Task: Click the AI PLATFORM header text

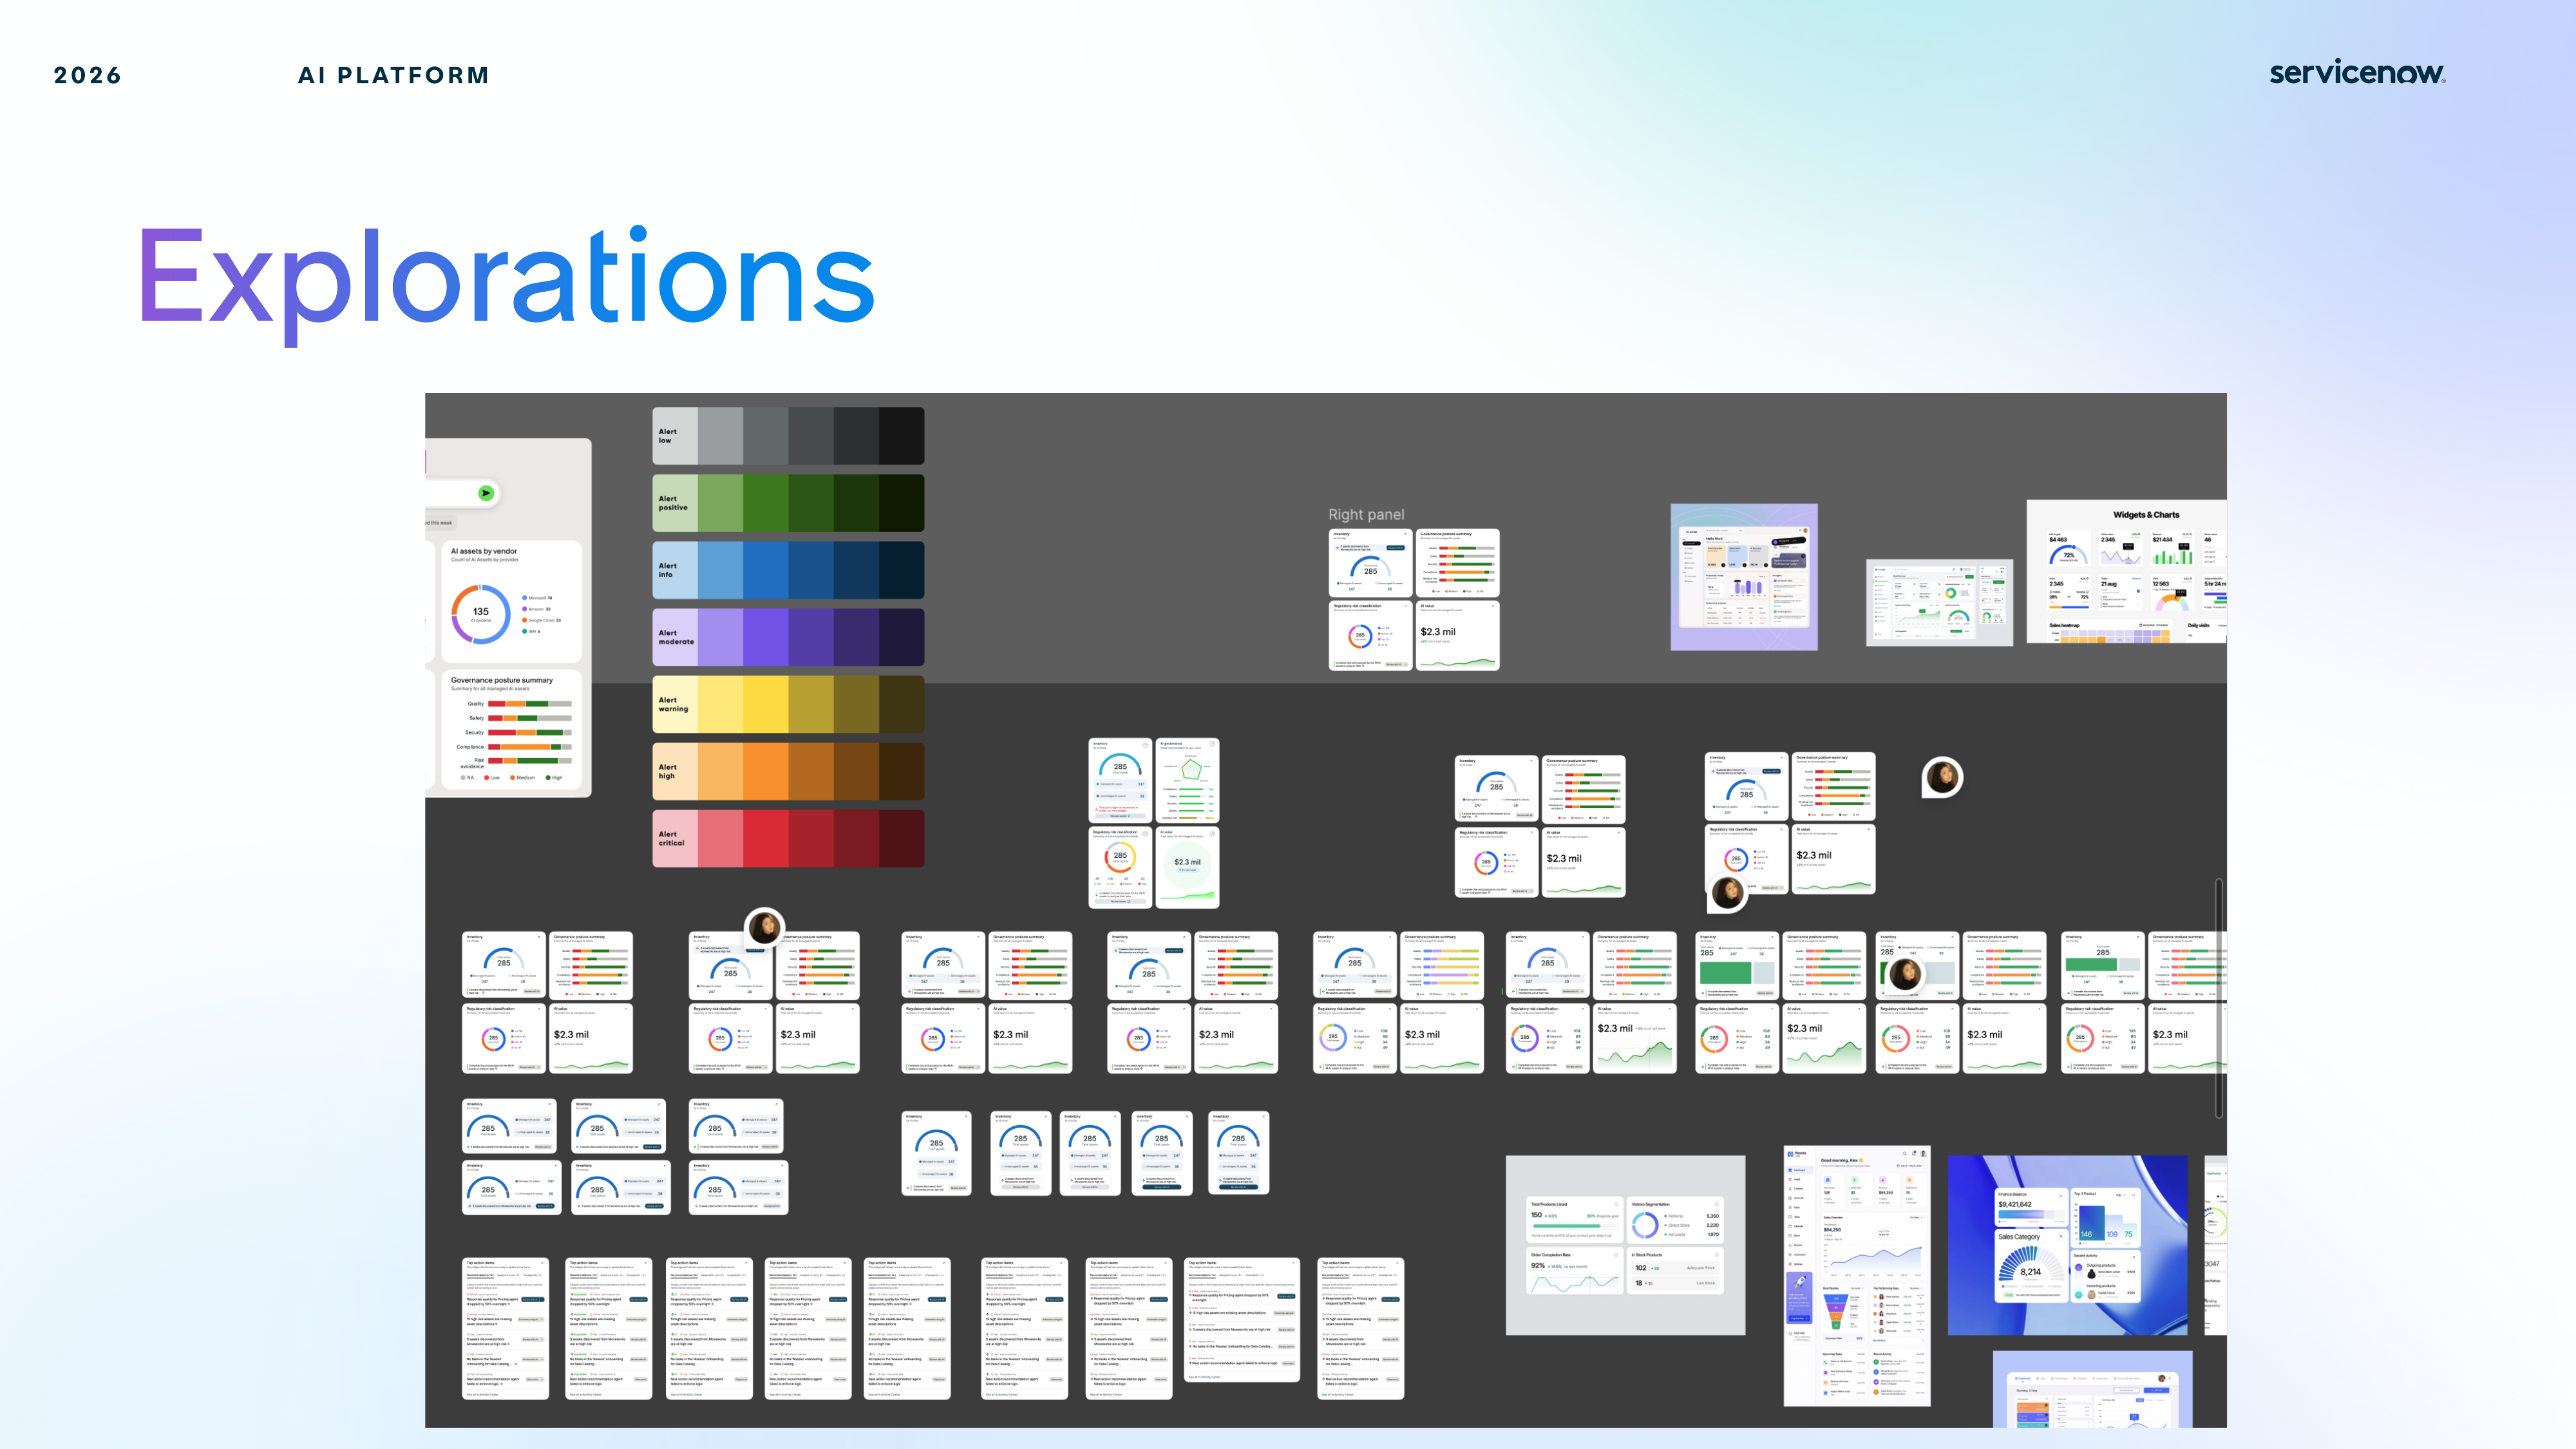Action: pyautogui.click(x=394, y=75)
